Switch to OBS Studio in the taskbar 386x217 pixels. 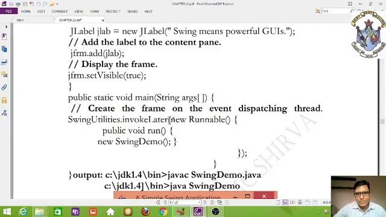pos(215,212)
